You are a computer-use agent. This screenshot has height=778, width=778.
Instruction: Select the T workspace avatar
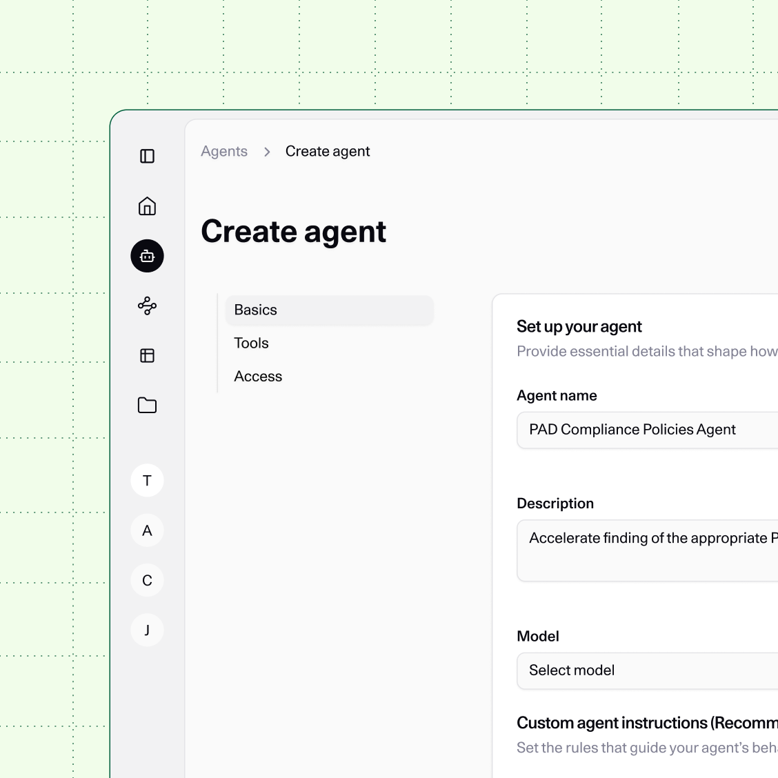pos(147,480)
